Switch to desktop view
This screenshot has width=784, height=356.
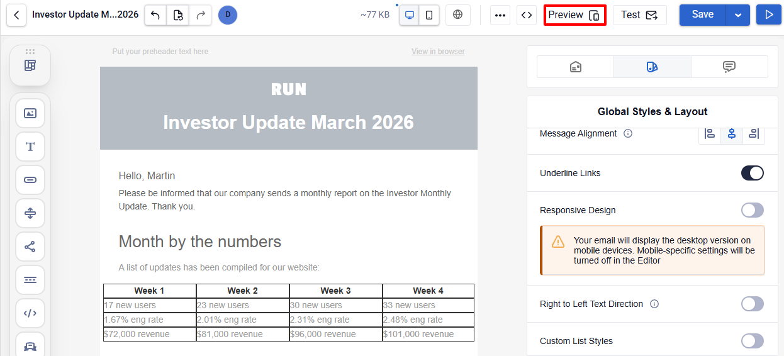pos(410,15)
